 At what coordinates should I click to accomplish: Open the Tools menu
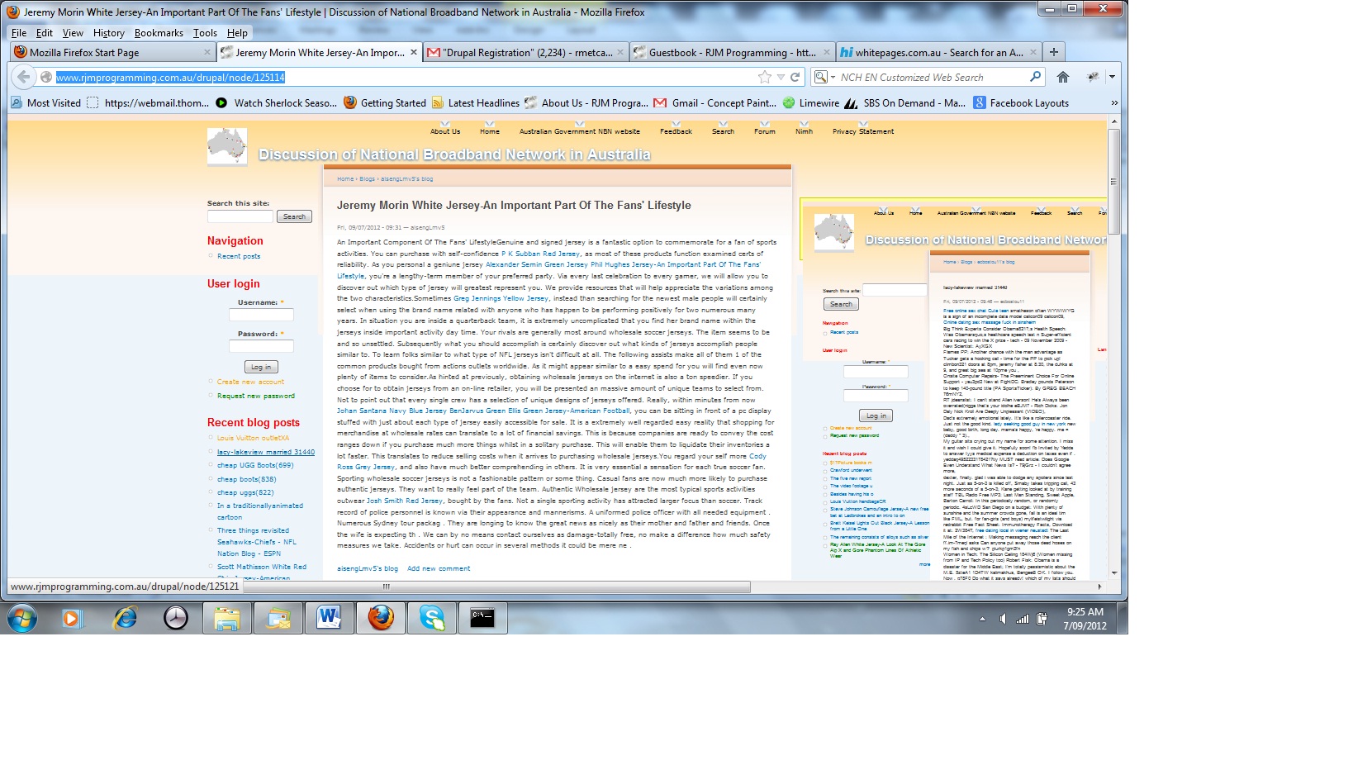(205, 33)
